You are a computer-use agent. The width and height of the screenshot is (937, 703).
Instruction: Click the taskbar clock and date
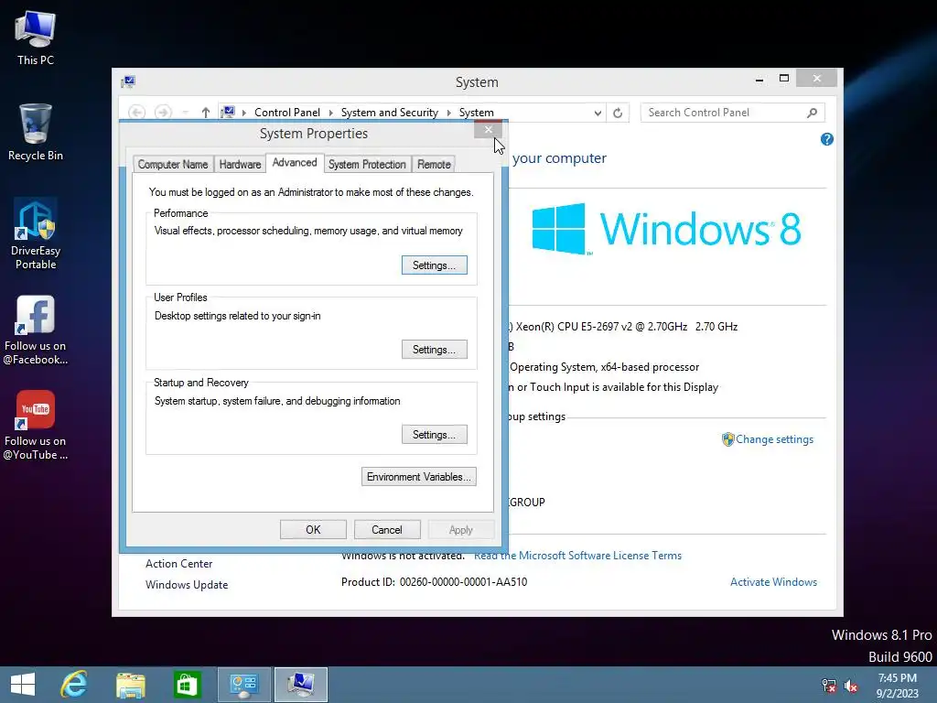point(897,685)
